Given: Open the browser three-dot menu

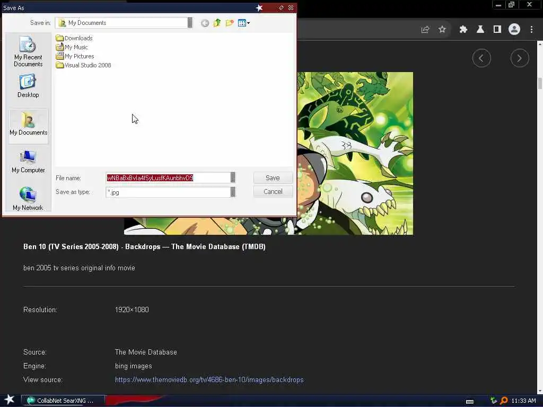Looking at the screenshot, I should pos(531,30).
